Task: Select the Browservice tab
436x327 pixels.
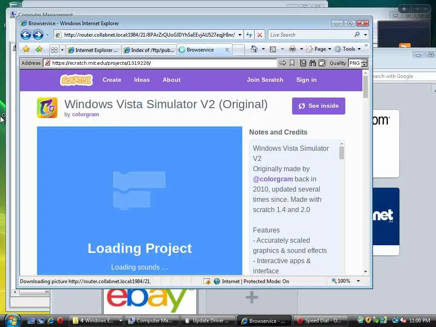Action: pos(201,50)
